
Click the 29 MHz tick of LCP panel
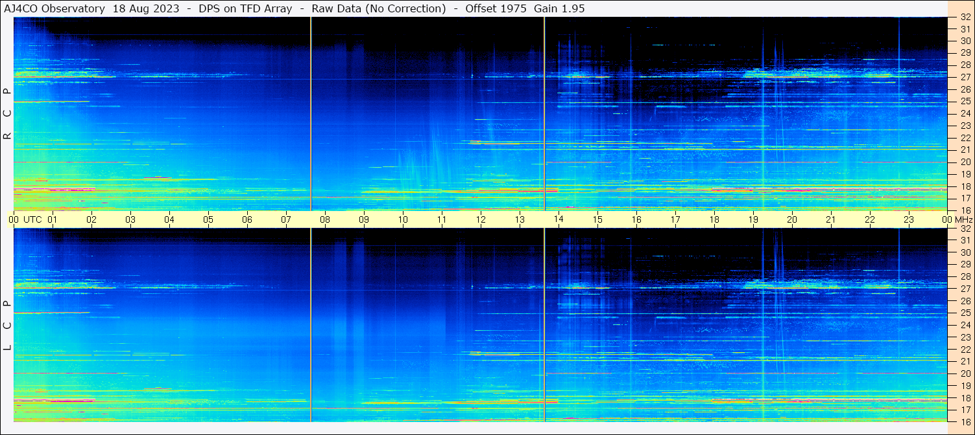point(965,264)
